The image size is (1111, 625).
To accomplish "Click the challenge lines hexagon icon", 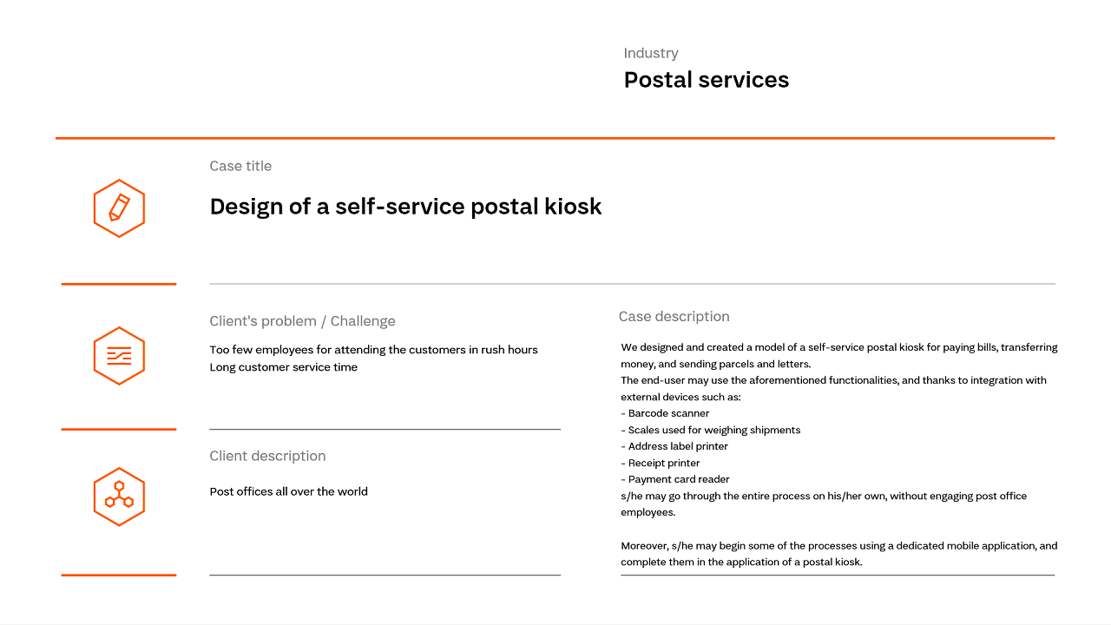I will click(119, 356).
